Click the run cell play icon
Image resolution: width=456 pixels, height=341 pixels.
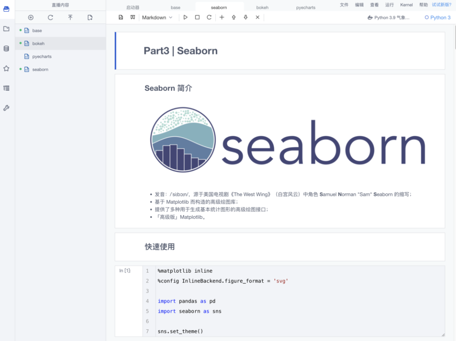click(x=185, y=17)
